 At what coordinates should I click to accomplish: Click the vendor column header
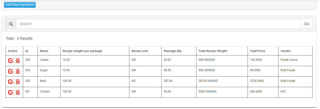tap(286, 51)
